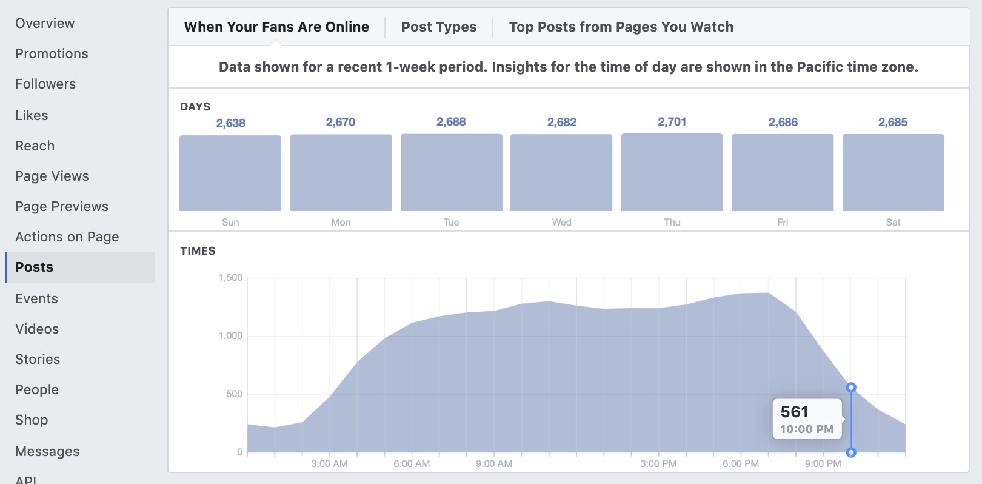The width and height of the screenshot is (982, 484).
Task: Navigate to Page Views
Action: coord(52,176)
